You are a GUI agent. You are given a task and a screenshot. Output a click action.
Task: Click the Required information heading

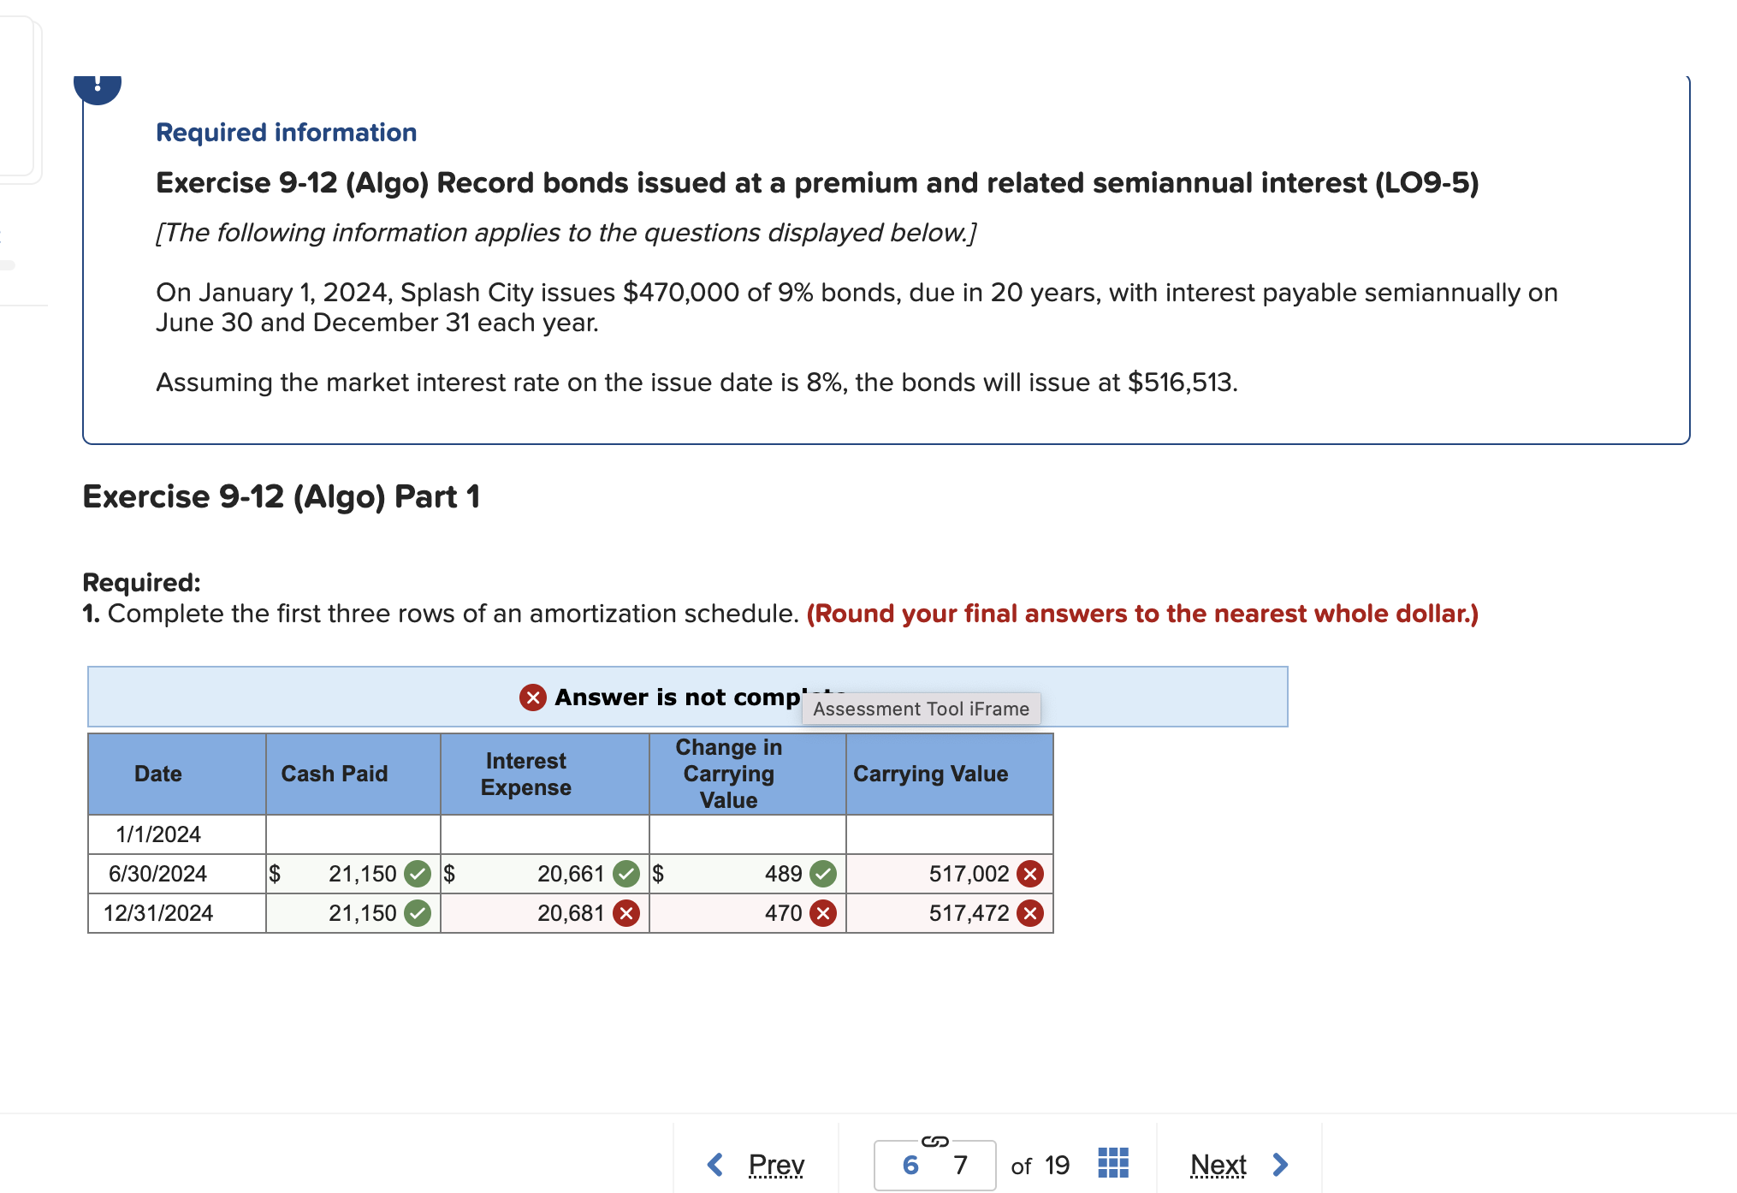click(286, 131)
